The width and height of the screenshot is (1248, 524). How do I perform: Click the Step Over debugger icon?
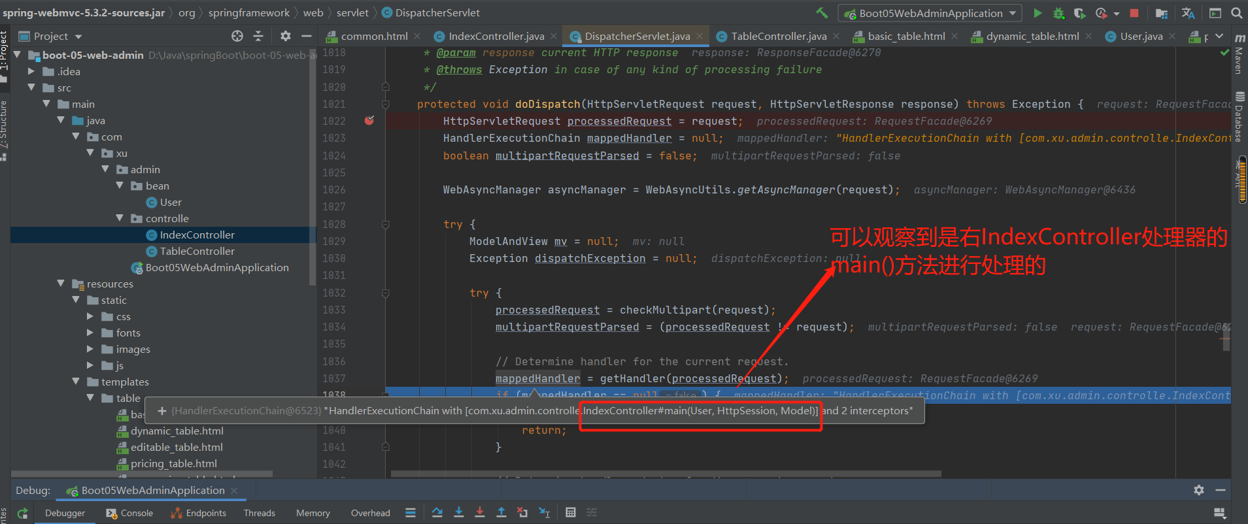[x=437, y=513]
